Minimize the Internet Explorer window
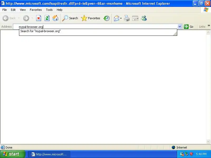Image resolution: width=211 pixels, height=158 pixels. [195, 3]
